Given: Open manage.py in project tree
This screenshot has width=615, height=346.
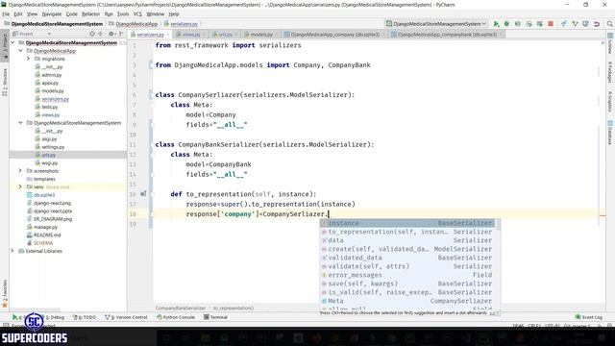Looking at the screenshot, I should click(x=45, y=227).
